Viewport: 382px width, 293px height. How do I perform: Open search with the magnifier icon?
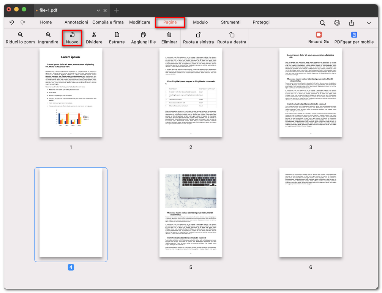coord(322,23)
